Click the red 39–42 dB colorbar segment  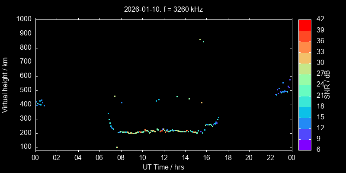click(305, 26)
